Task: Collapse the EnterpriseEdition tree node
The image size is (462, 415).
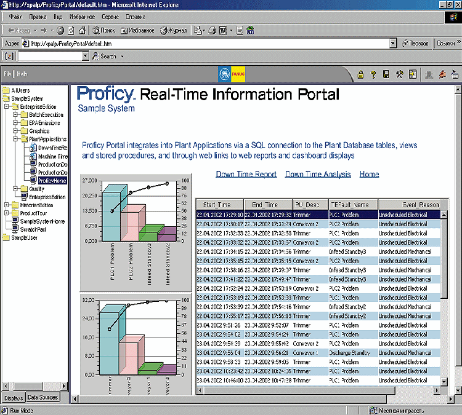Action: 7,106
